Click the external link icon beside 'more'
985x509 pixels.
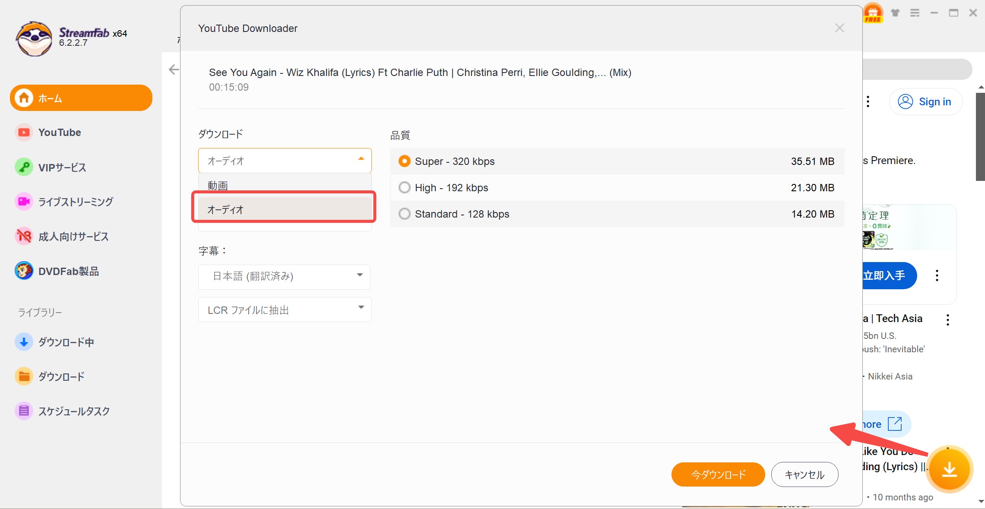point(895,424)
